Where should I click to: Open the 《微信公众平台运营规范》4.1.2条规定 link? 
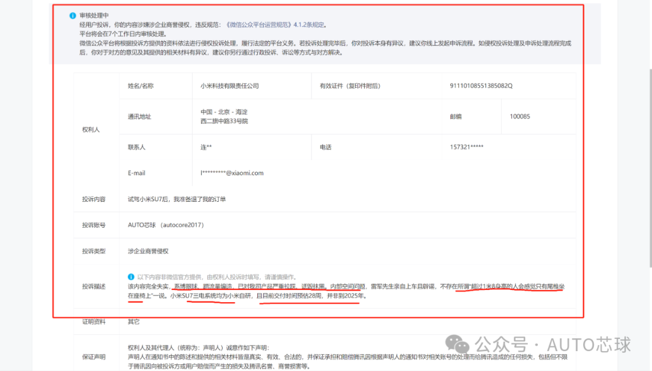pos(275,25)
